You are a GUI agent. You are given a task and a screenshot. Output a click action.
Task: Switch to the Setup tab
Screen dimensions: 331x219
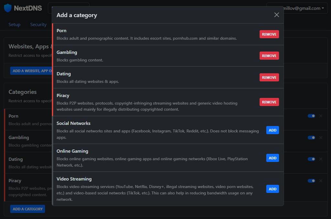[14, 25]
